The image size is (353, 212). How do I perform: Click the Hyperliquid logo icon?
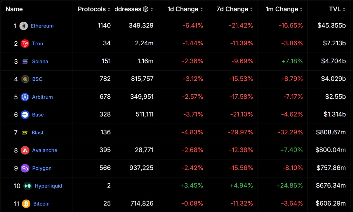[28, 186]
